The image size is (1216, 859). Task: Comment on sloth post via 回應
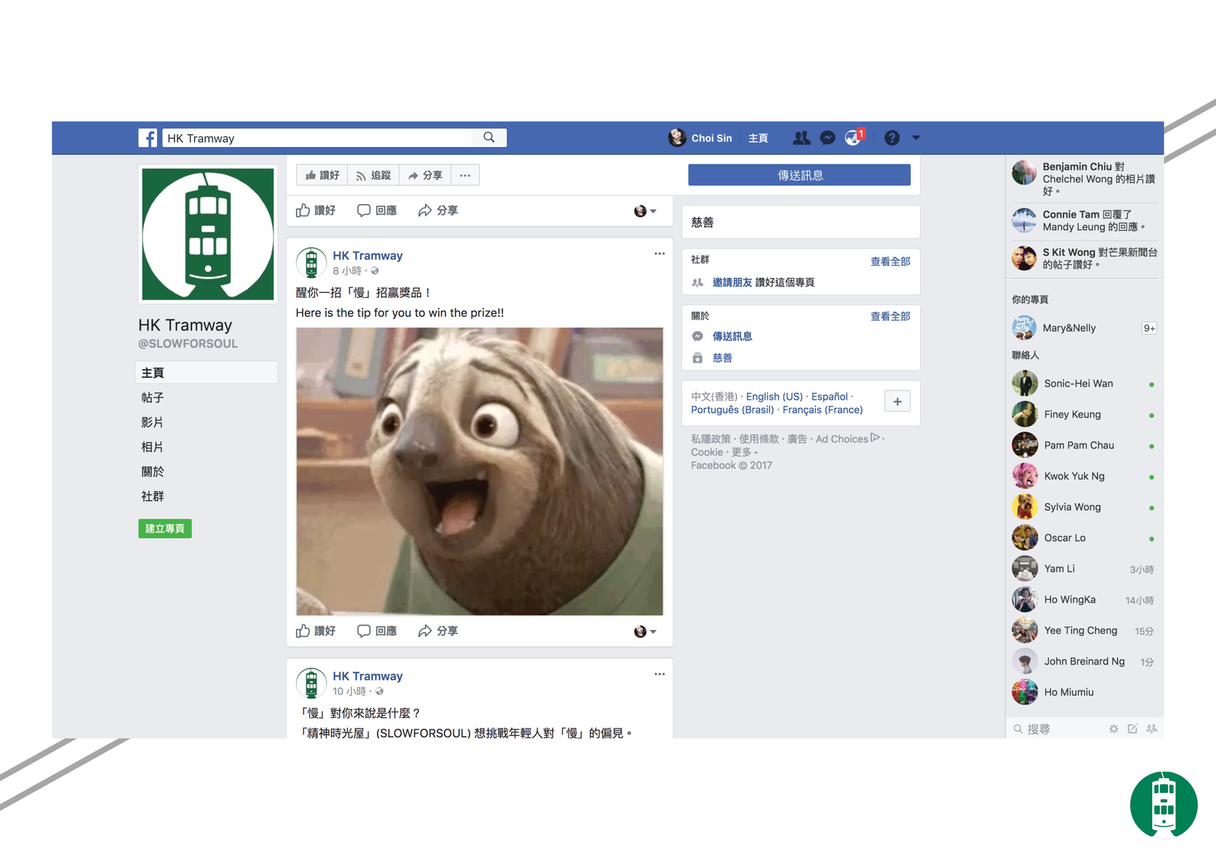(377, 630)
